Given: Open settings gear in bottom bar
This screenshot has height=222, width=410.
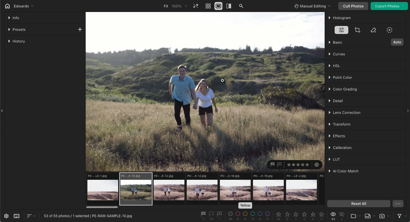Looking at the screenshot, I should tap(6, 216).
